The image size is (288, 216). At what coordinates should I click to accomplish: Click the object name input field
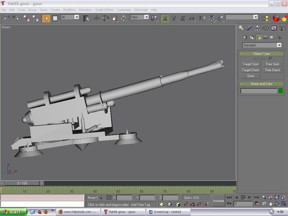click(x=259, y=91)
